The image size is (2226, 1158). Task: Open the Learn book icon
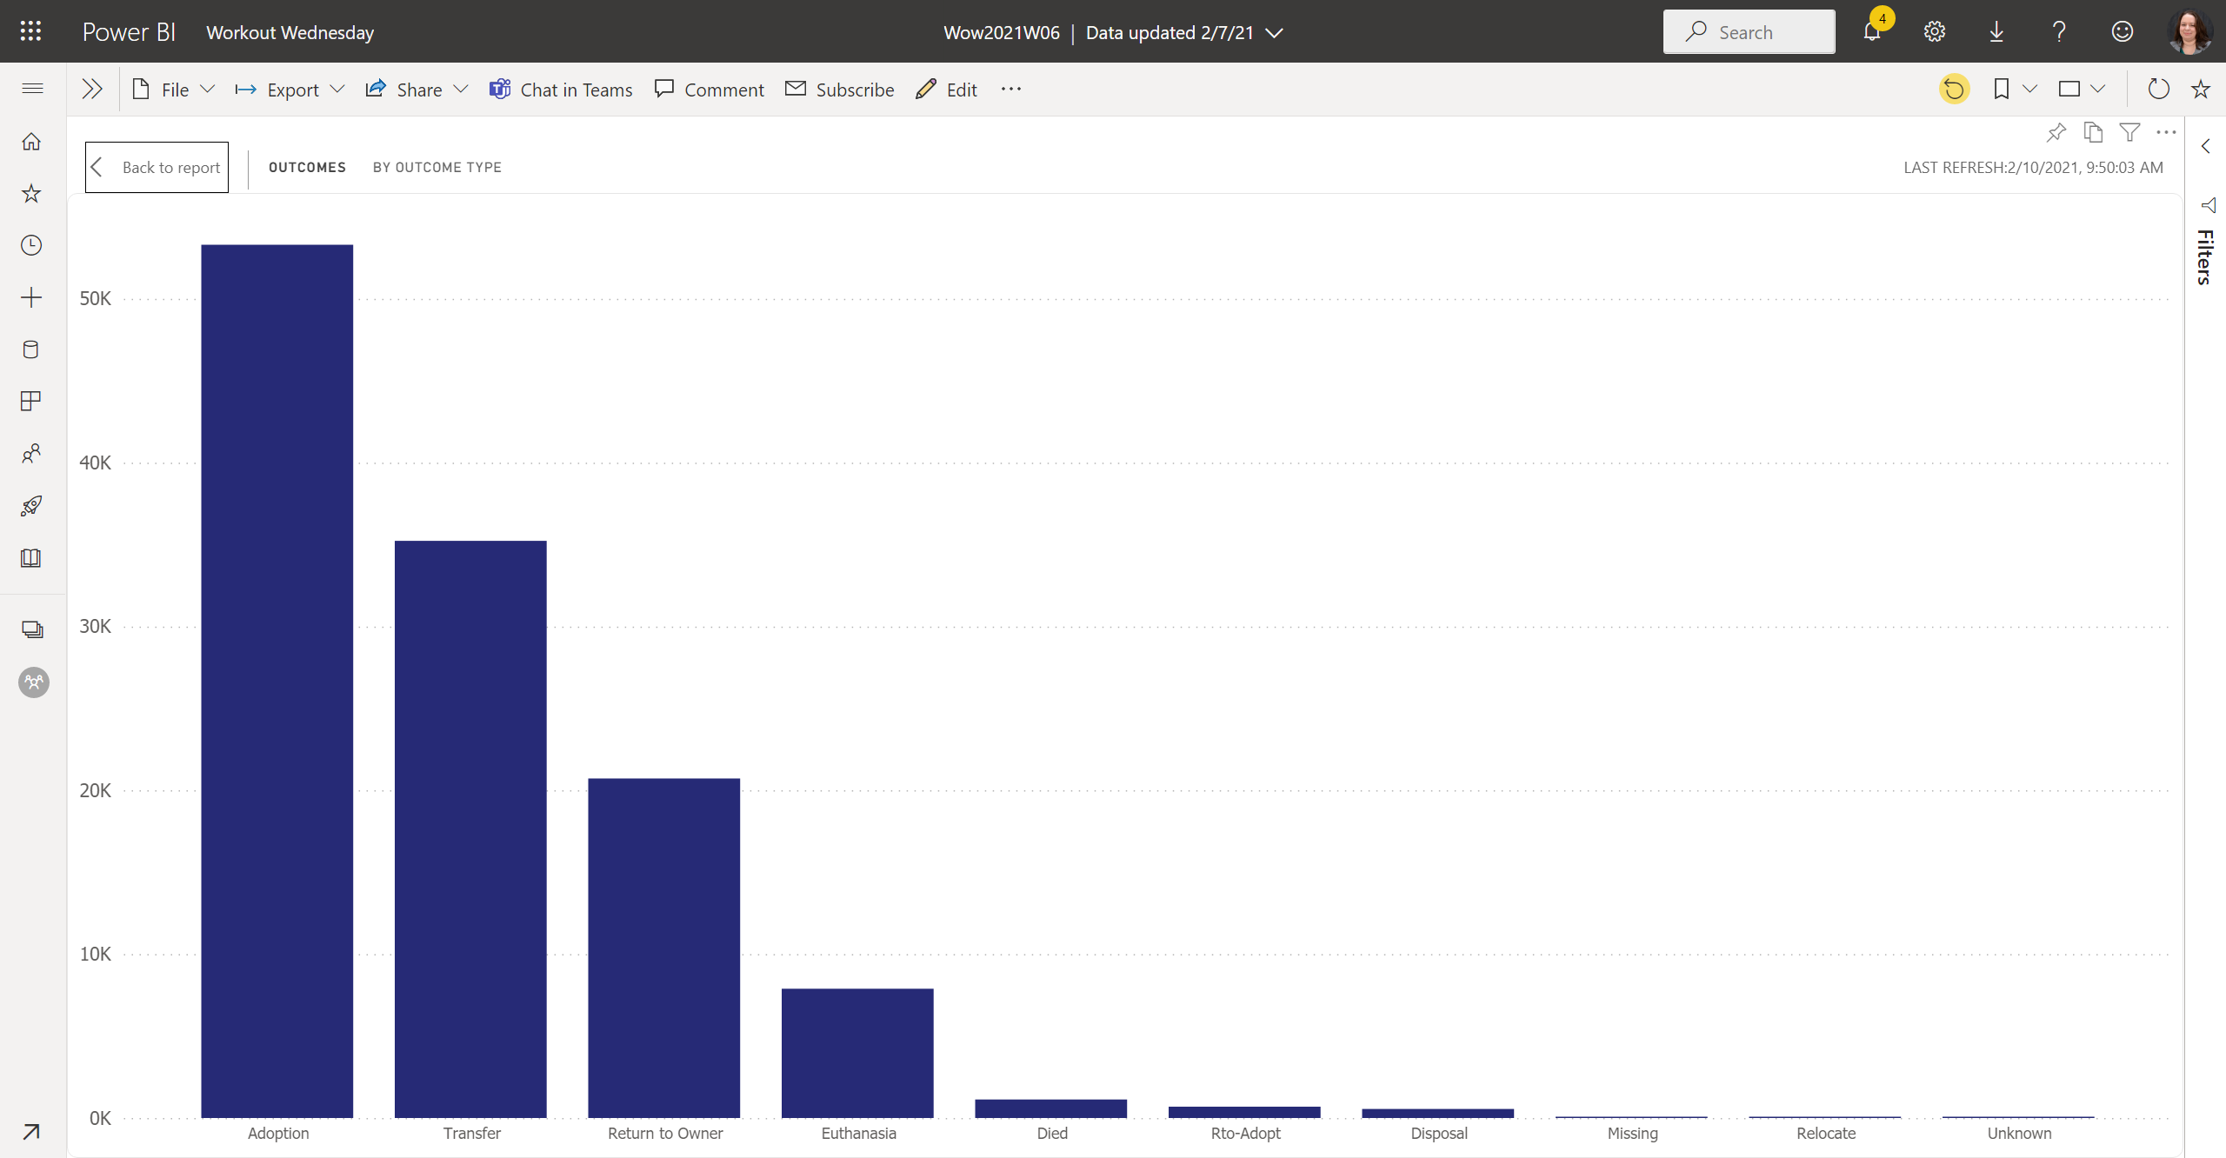[x=31, y=558]
